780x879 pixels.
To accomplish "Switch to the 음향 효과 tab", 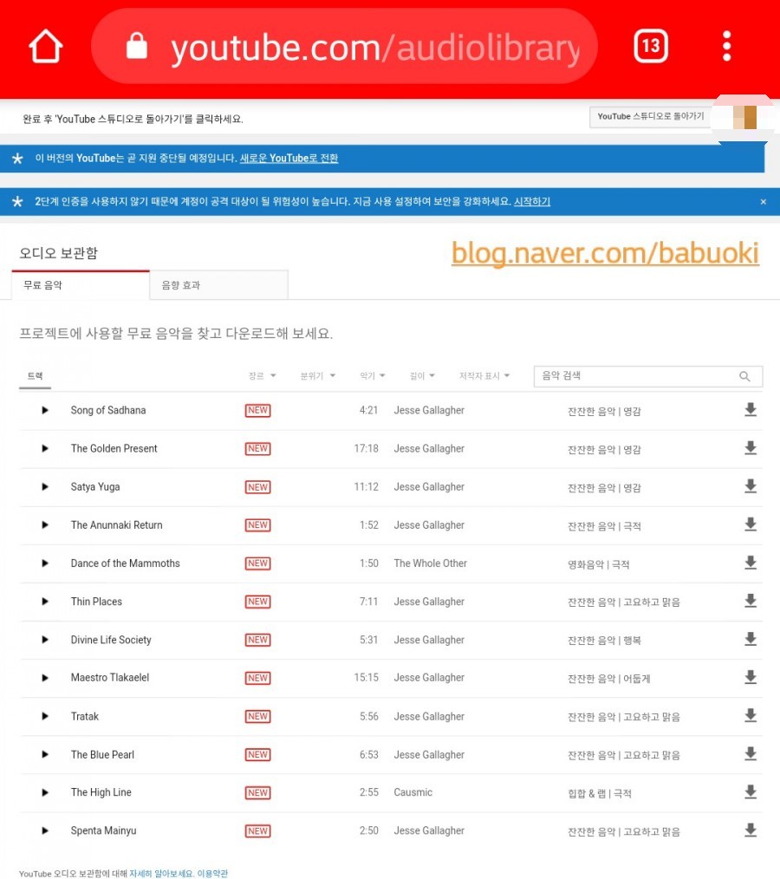I will (x=219, y=285).
